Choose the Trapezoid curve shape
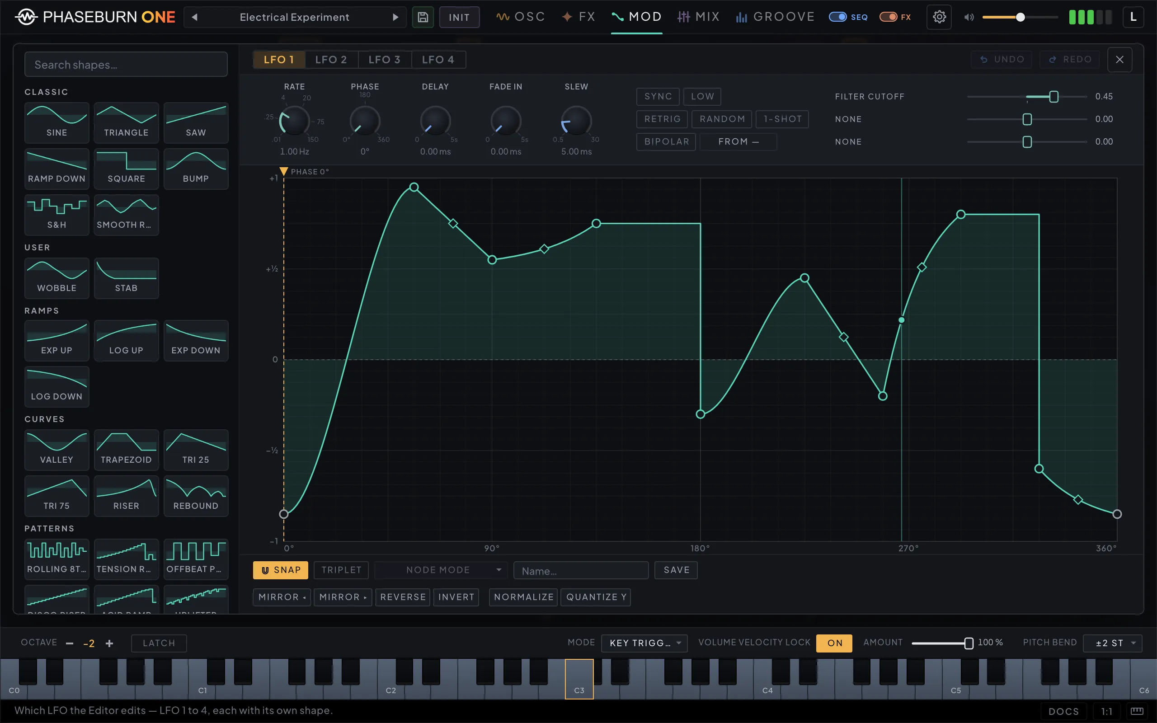 (x=126, y=450)
